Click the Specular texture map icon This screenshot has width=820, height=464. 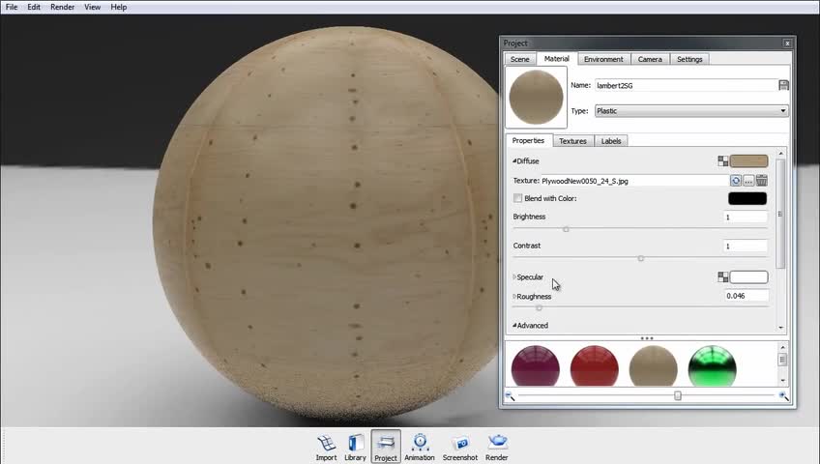(x=722, y=276)
